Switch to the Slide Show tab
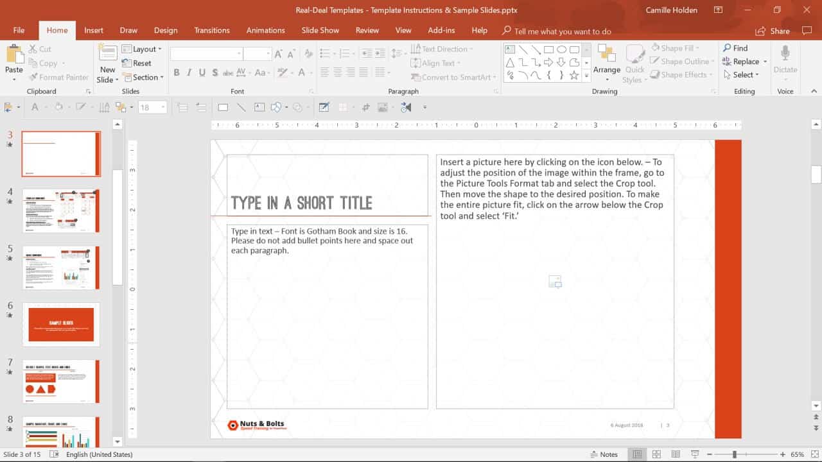This screenshot has width=822, height=462. (x=320, y=30)
